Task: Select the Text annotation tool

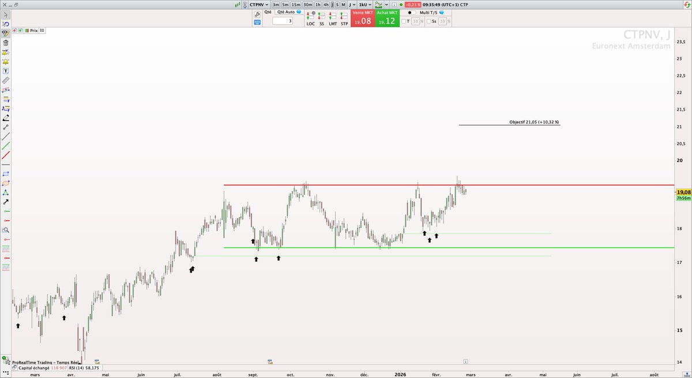Action: (6, 71)
